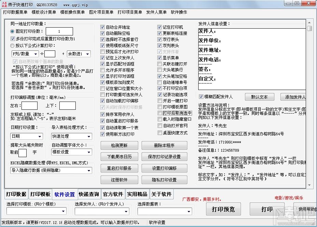Image resolution: width=317 pixels, height=227 pixels.
Task: Open the 图片项目菜单 menu
Action: point(101,12)
